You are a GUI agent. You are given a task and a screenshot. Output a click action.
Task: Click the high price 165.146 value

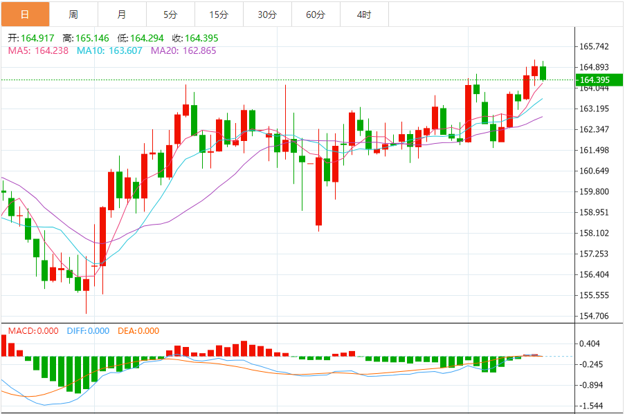[92, 38]
